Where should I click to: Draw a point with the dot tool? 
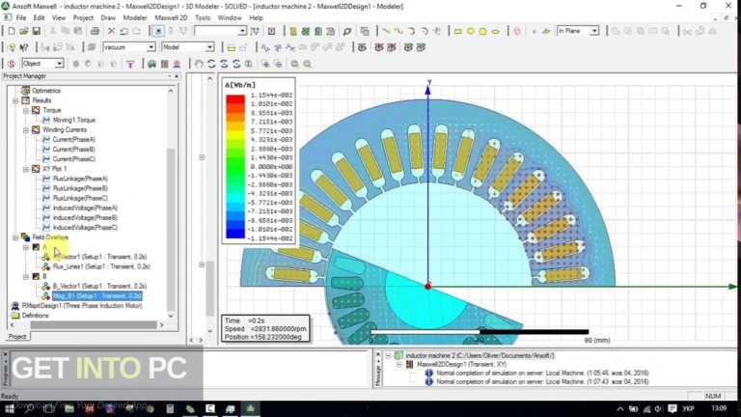534,31
